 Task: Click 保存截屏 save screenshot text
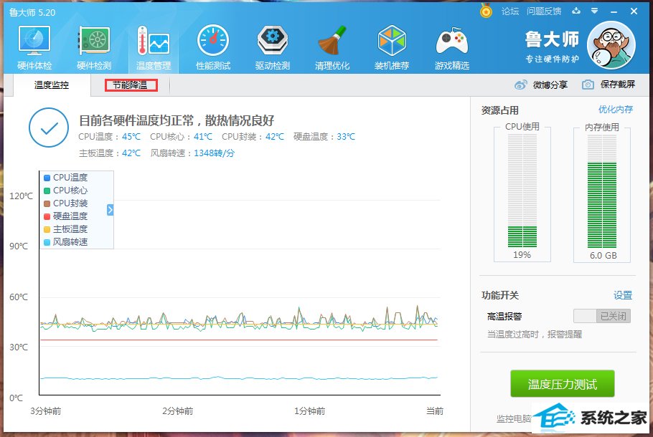click(618, 85)
